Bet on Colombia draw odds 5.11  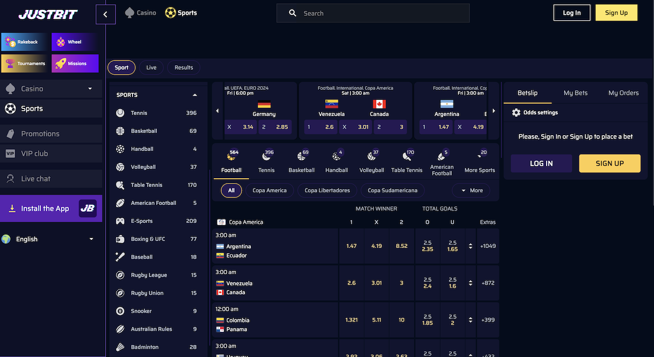(377, 320)
